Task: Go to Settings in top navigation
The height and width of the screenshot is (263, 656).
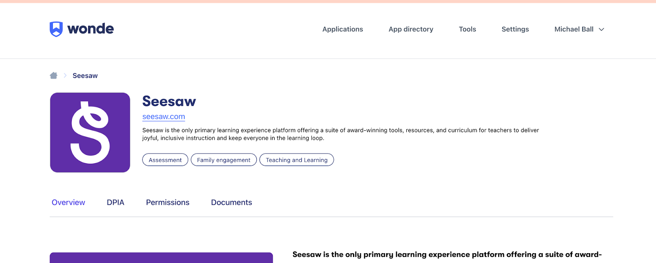Action: pos(515,29)
